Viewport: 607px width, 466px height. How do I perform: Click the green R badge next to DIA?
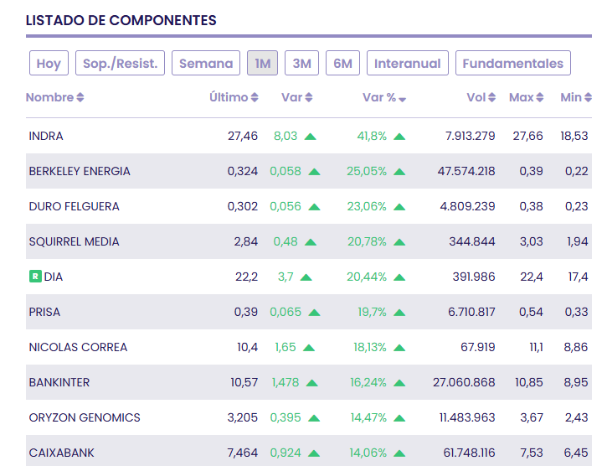[x=35, y=277]
